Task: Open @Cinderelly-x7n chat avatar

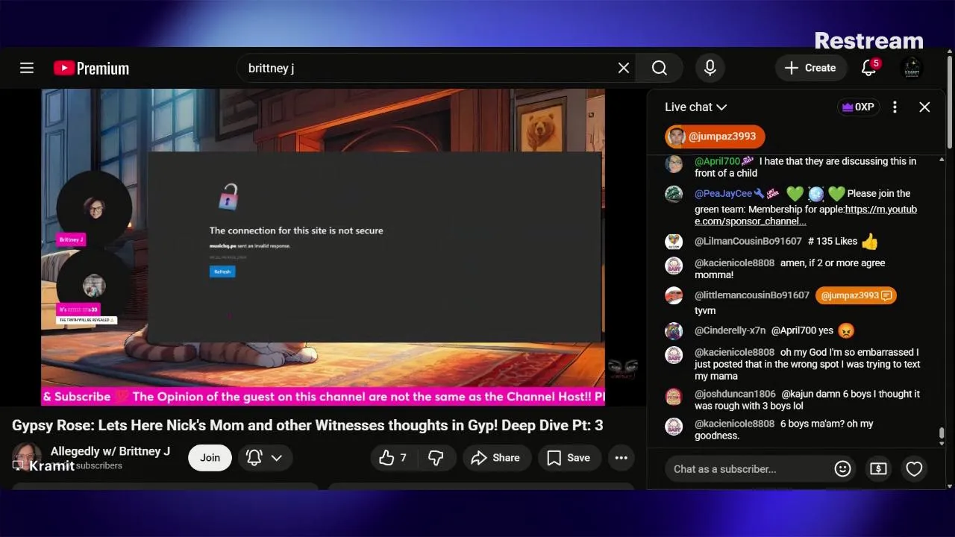Action: point(674,331)
